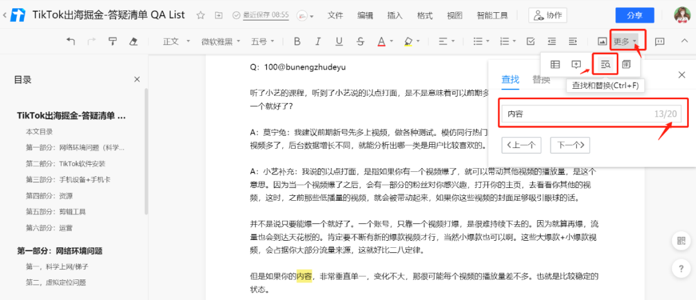Click the insert comment box icon
Viewport: 696px width, 300px height.
coord(576,64)
